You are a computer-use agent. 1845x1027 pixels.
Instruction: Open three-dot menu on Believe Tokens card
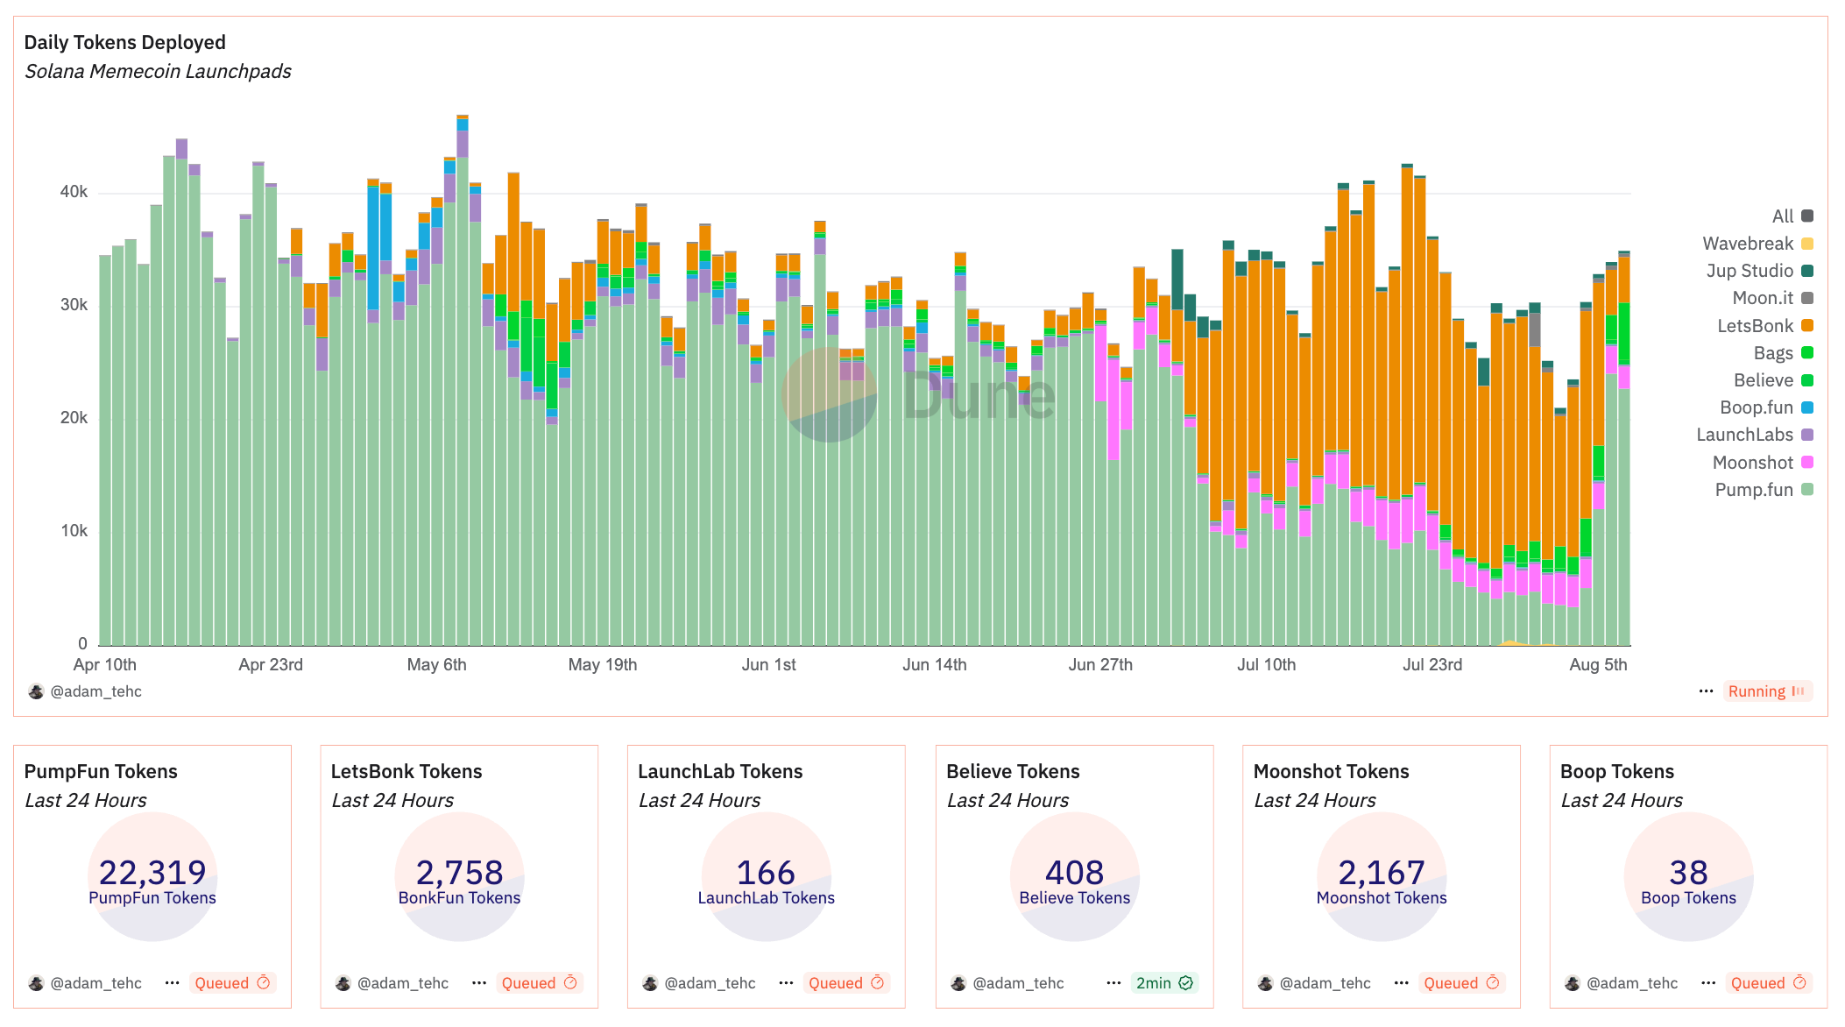pyautogui.click(x=1113, y=983)
